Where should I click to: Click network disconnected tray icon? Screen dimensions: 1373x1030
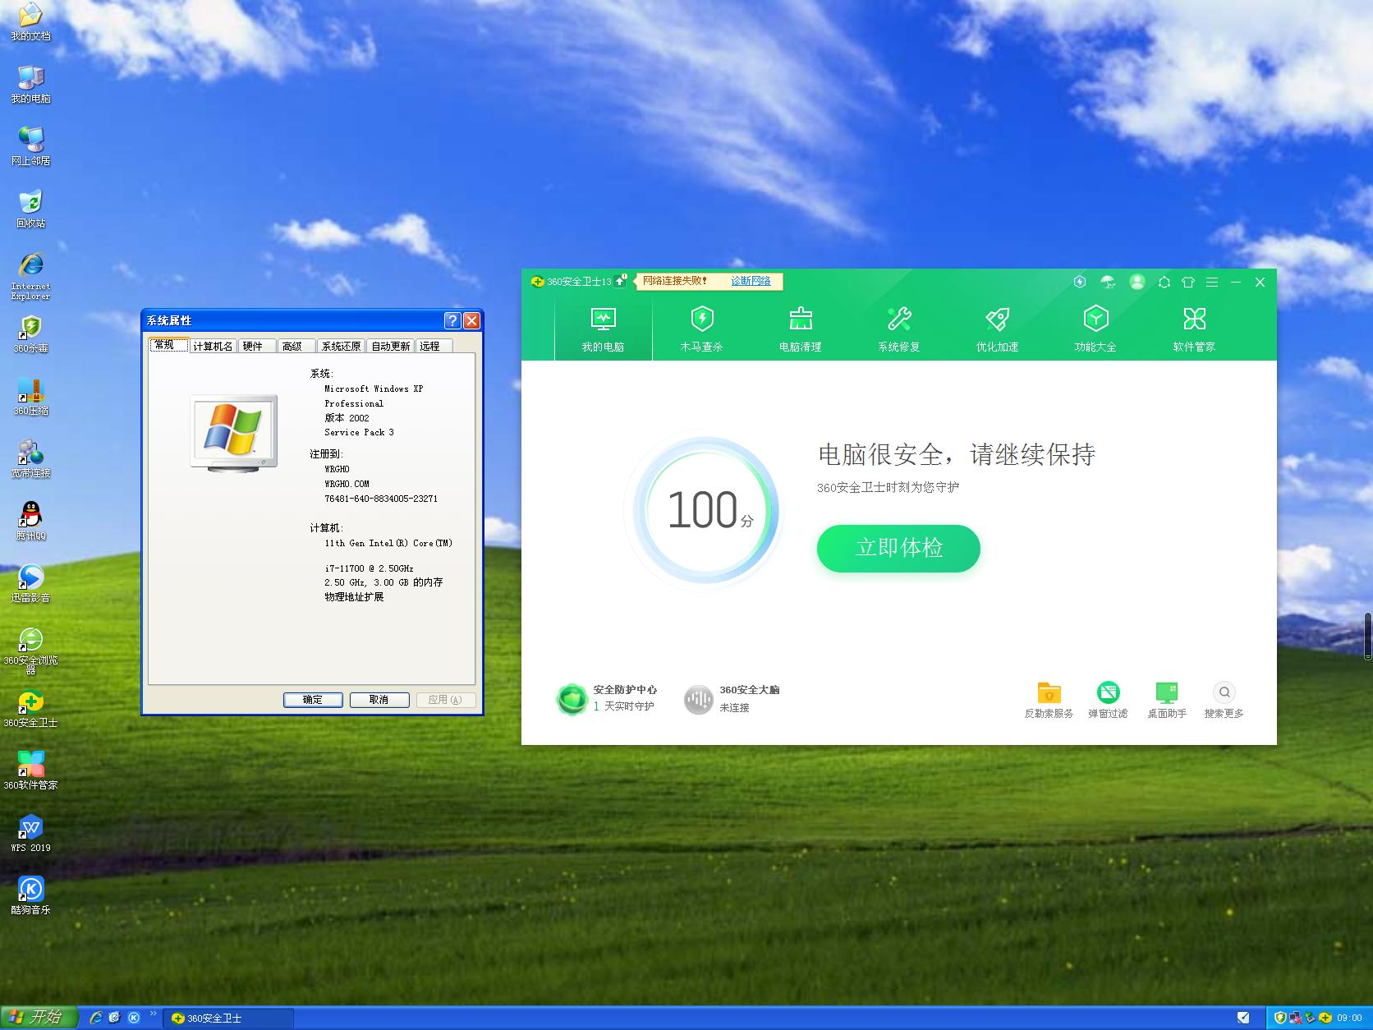1295,1018
